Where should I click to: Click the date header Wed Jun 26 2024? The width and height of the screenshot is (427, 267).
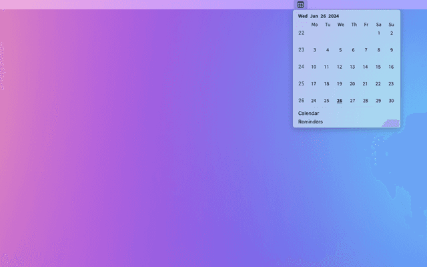318,16
